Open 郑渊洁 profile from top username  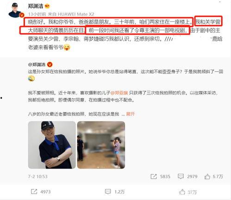tap(36, 6)
